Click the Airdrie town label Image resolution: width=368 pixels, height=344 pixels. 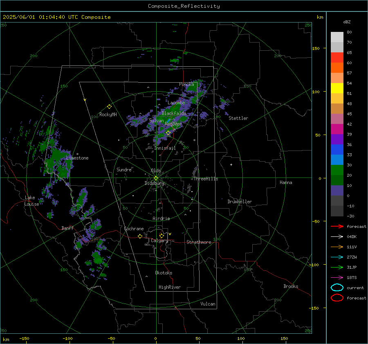tap(161, 218)
